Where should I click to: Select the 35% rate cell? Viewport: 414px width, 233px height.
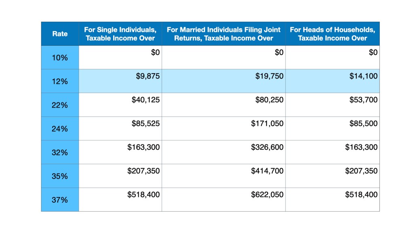point(60,176)
